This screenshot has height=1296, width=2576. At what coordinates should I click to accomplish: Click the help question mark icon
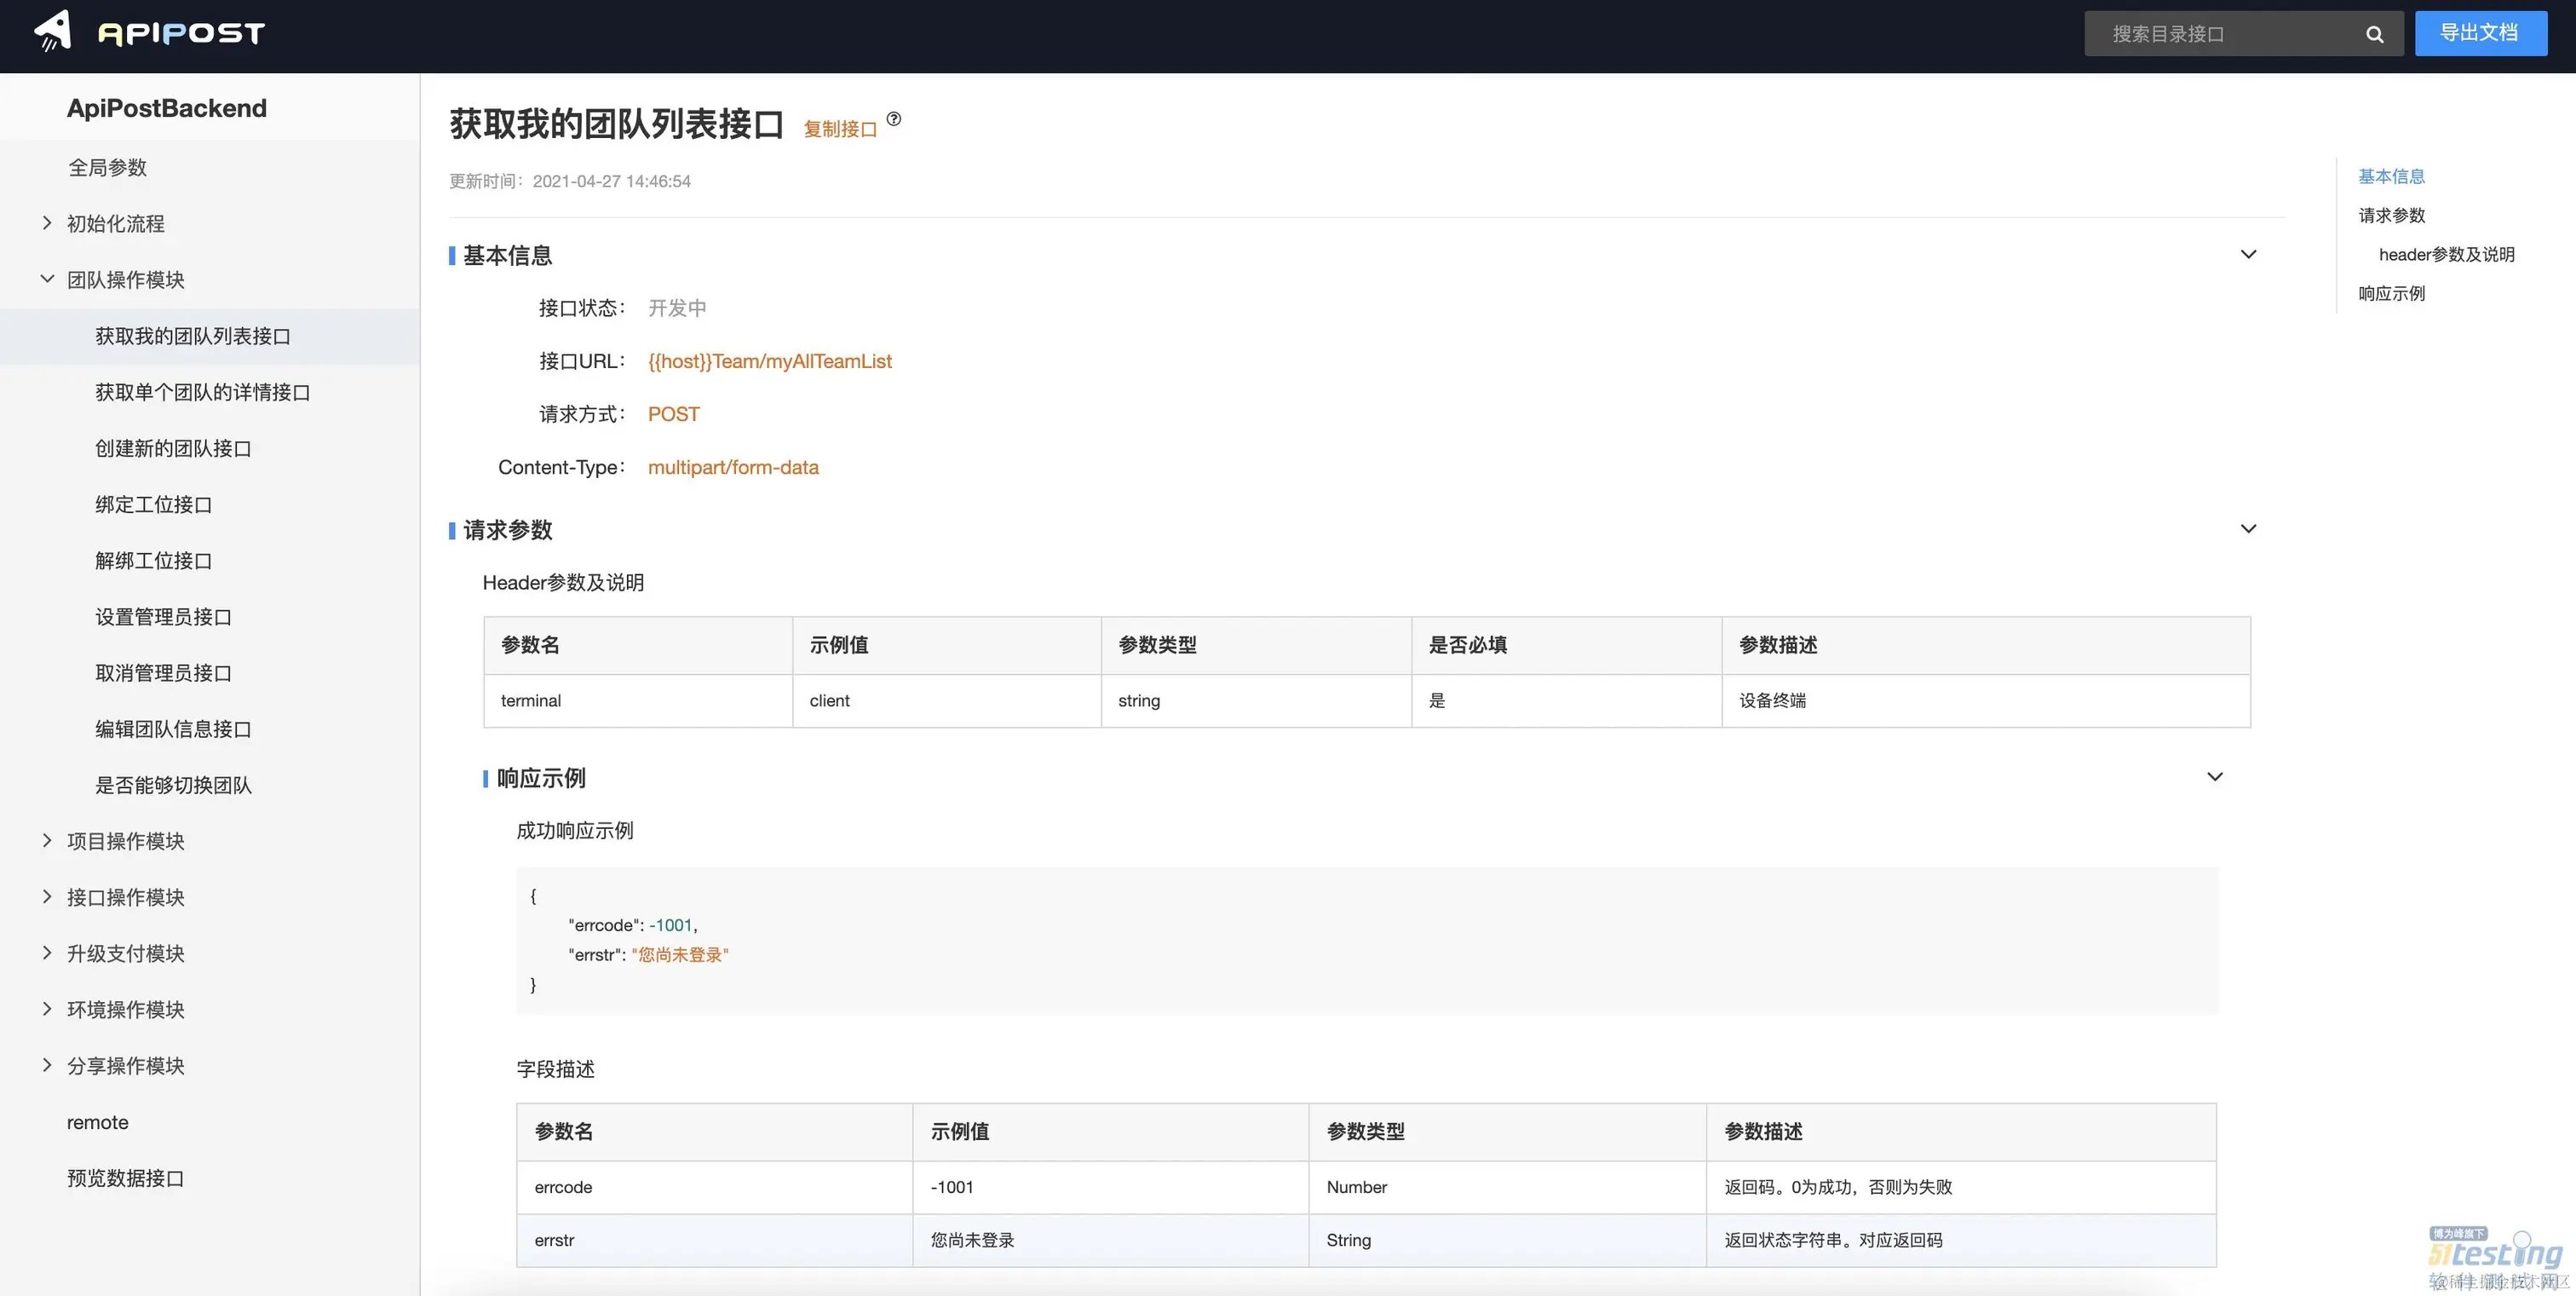click(894, 119)
